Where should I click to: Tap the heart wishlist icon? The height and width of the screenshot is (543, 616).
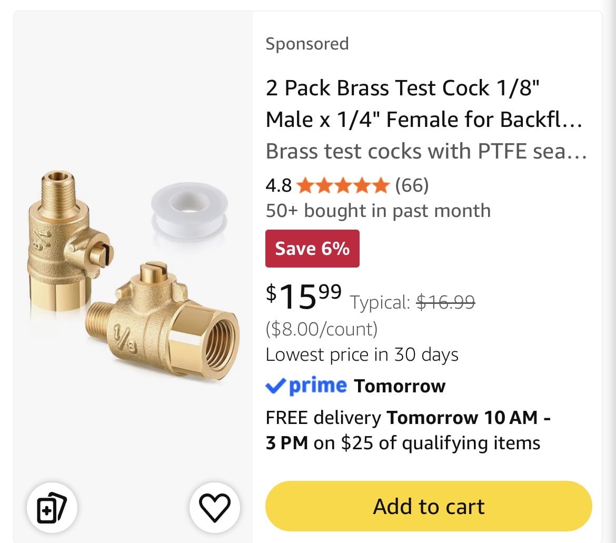click(214, 507)
